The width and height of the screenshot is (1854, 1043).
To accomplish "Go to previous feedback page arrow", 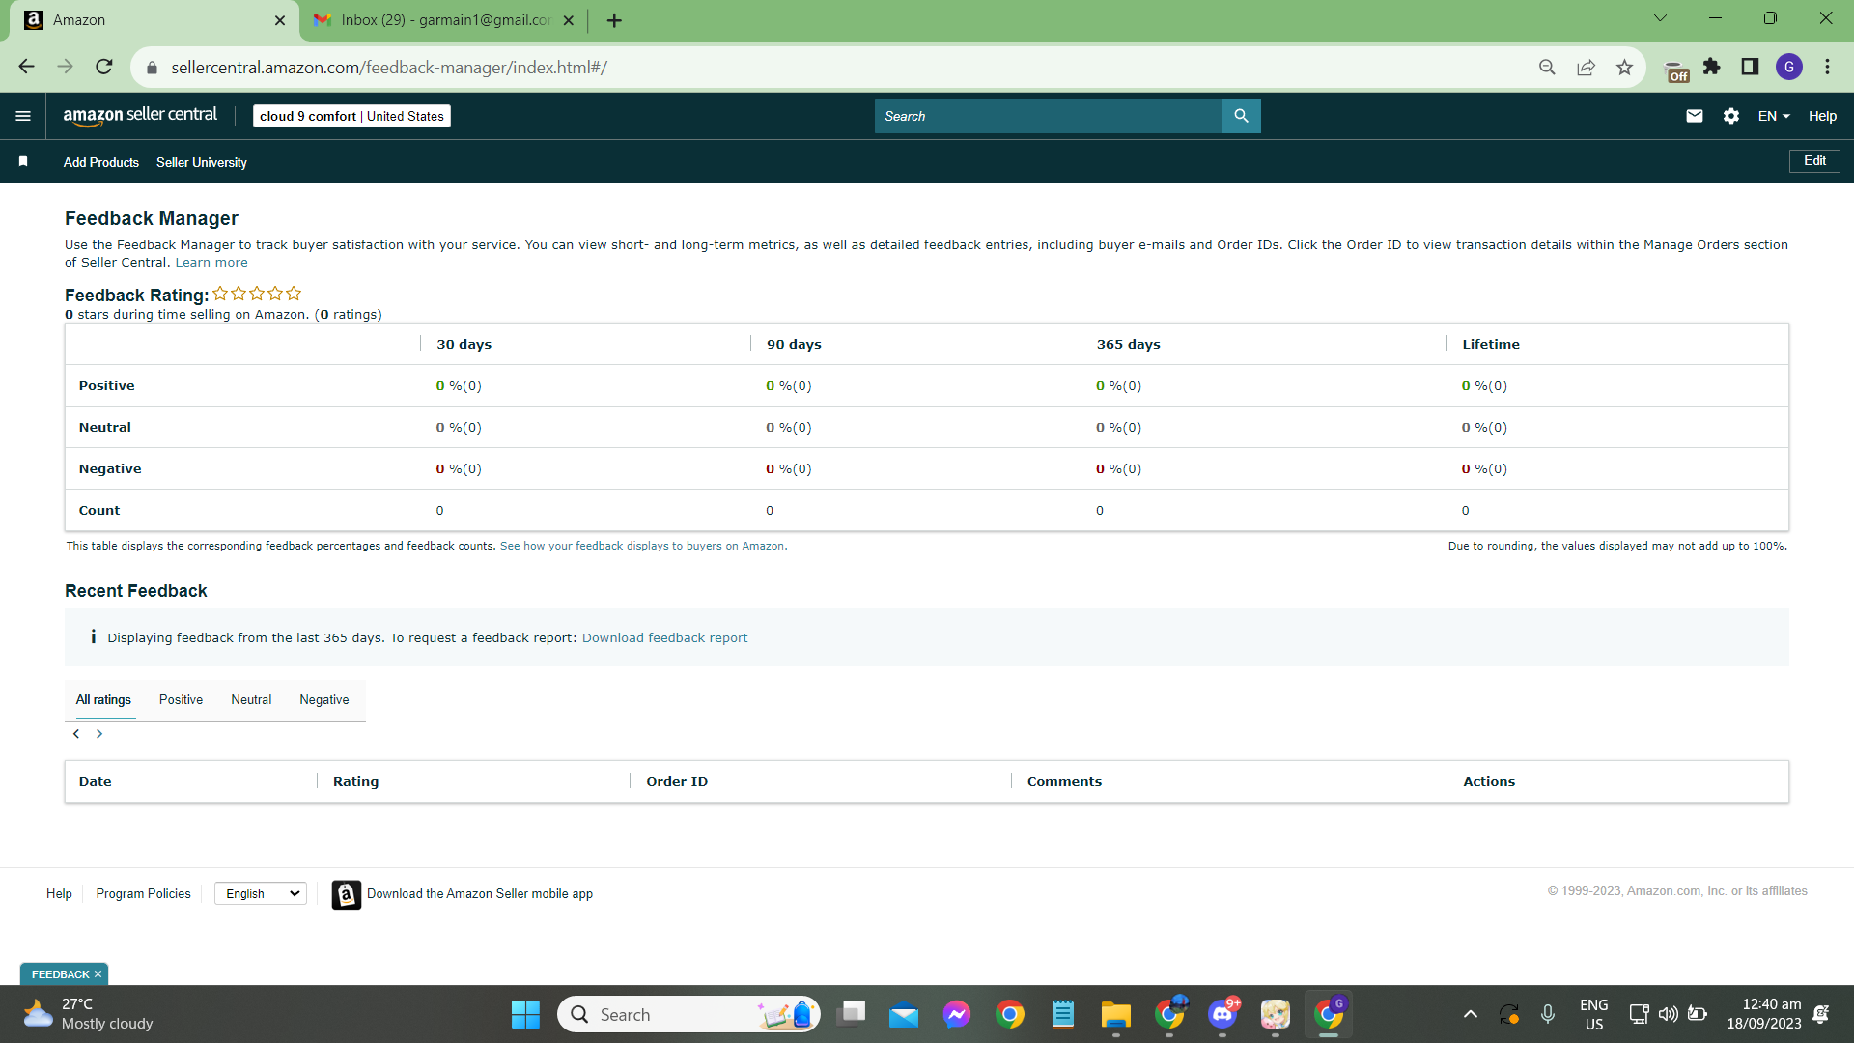I will [76, 734].
